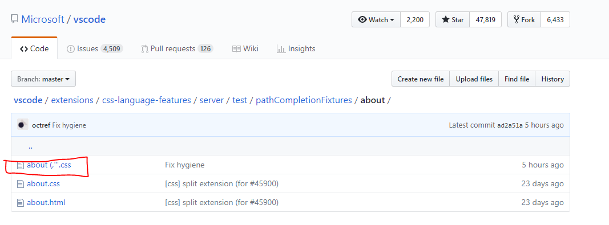Select the Code tab
Screen dimensions: 609x225
click(x=34, y=49)
